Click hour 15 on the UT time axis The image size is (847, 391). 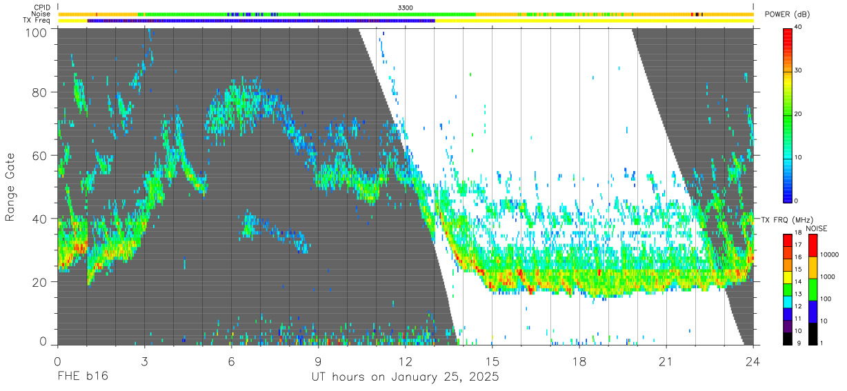pos(492,361)
